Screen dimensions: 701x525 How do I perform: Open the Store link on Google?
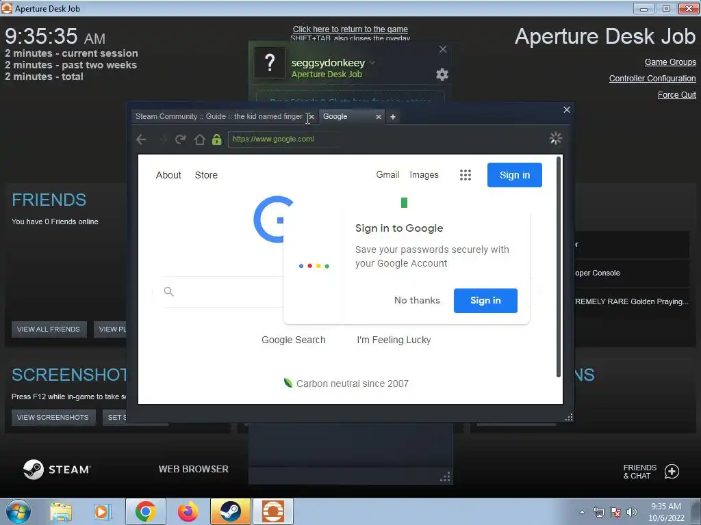point(206,175)
